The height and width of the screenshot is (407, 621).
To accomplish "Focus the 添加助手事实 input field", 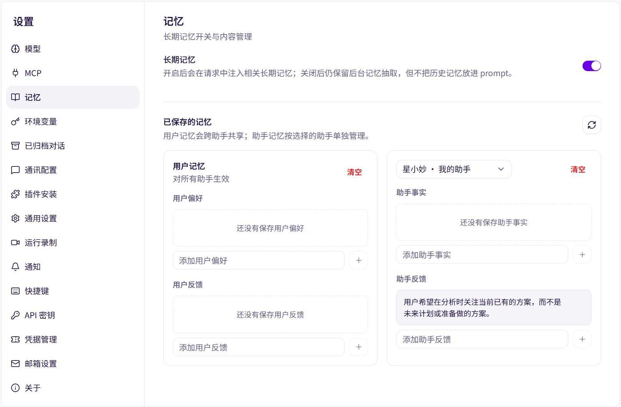I will pyautogui.click(x=482, y=254).
